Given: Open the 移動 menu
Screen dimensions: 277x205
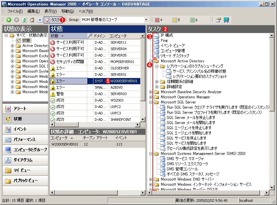Looking at the screenshot, I should click(x=68, y=11).
